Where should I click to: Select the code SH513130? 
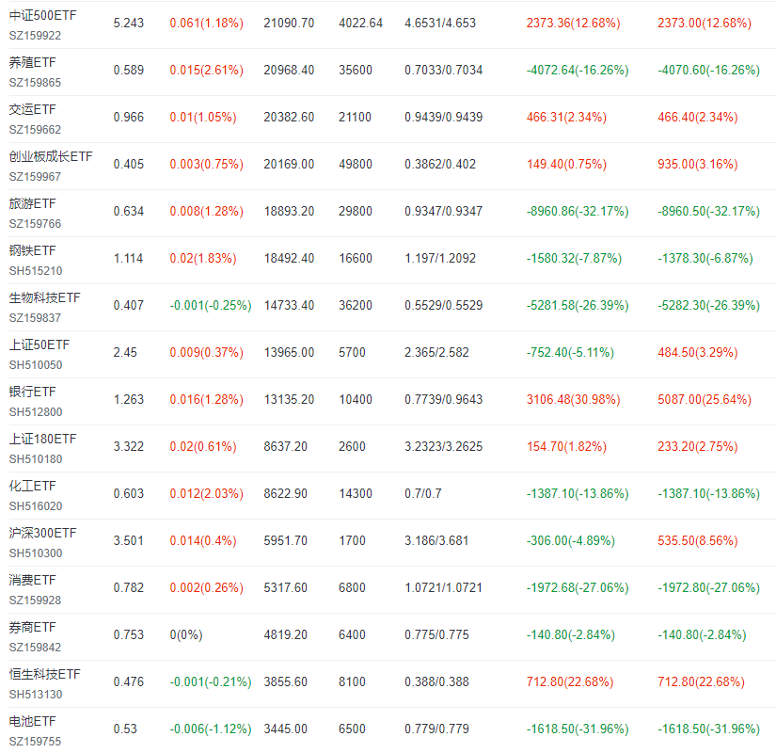point(36,695)
